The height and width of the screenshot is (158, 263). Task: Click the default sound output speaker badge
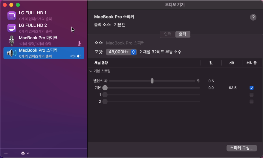[x=79, y=56]
